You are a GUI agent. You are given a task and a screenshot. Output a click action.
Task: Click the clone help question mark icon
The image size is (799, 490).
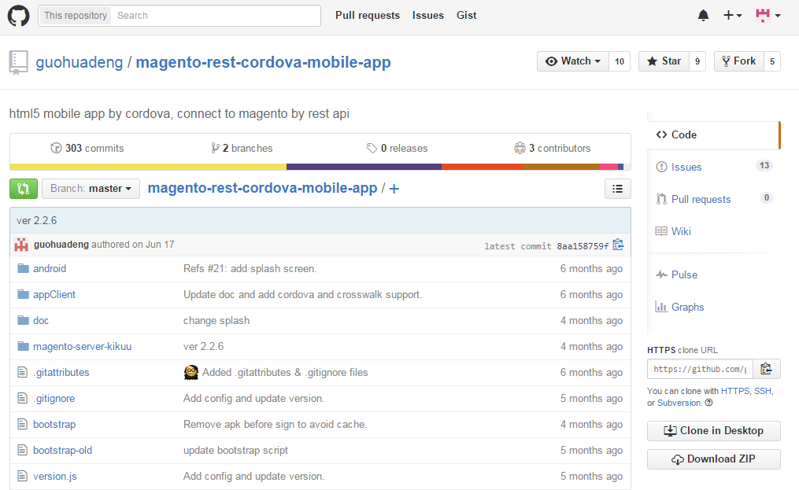pyautogui.click(x=708, y=403)
